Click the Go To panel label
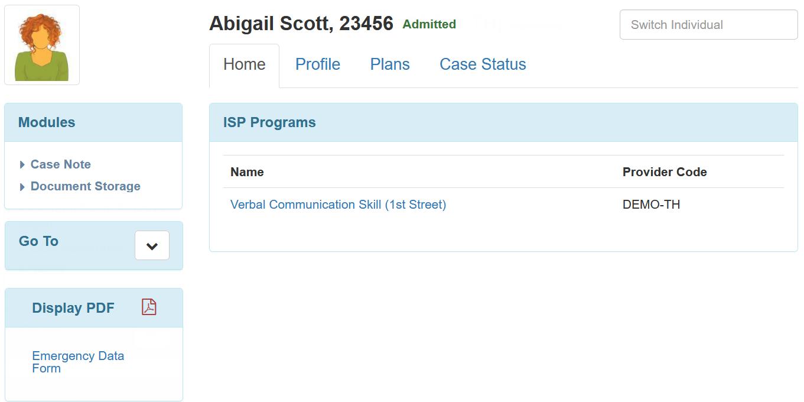This screenshot has width=804, height=402. tap(38, 241)
